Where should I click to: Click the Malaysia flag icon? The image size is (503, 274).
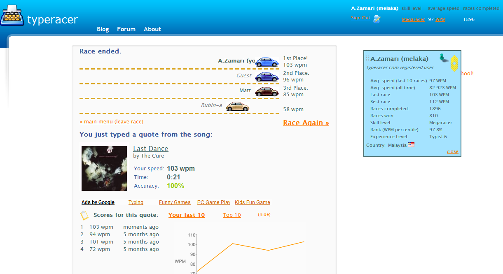tap(411, 144)
